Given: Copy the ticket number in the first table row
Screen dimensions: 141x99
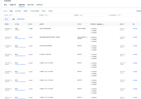Looking at the screenshot, I should point(12,29).
